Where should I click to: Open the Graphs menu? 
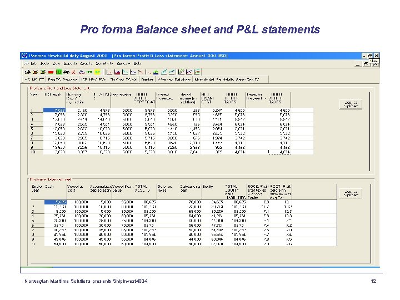[x=86, y=63]
